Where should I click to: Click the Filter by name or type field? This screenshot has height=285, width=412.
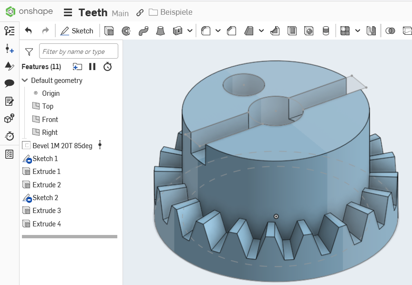(79, 51)
